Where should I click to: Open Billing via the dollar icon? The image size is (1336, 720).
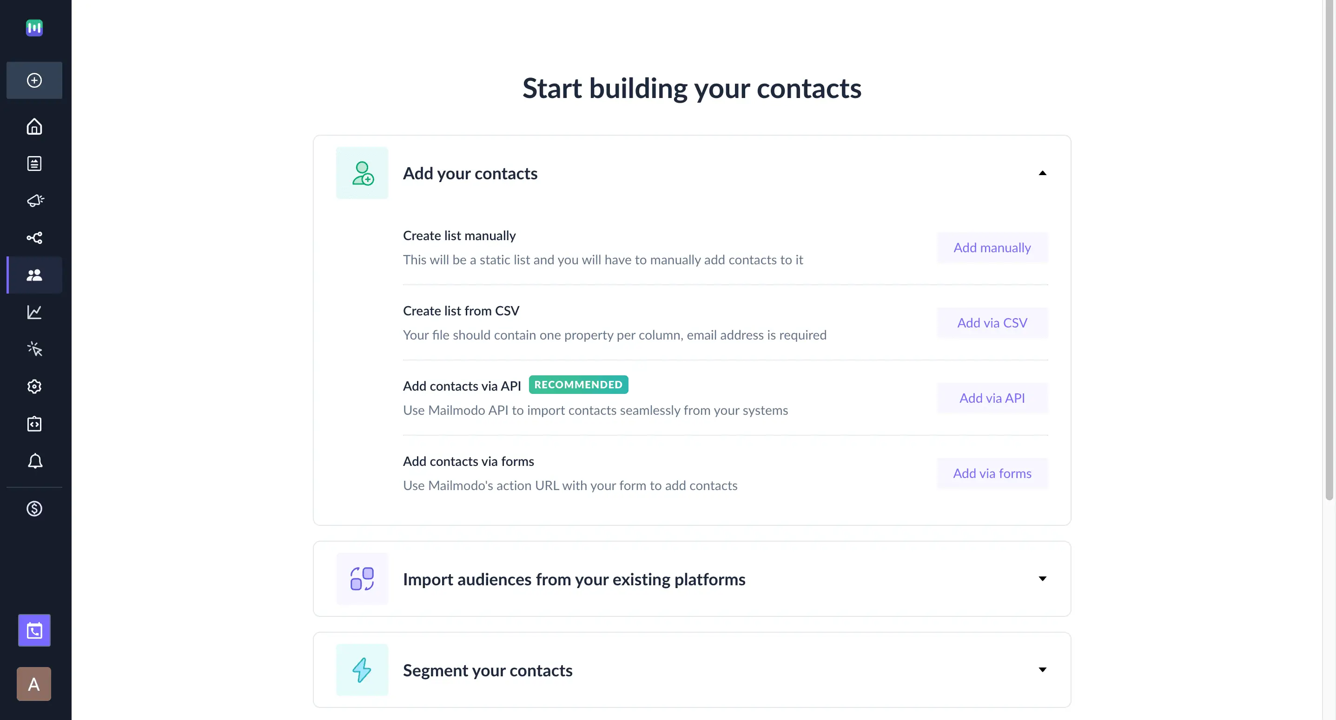pos(34,509)
